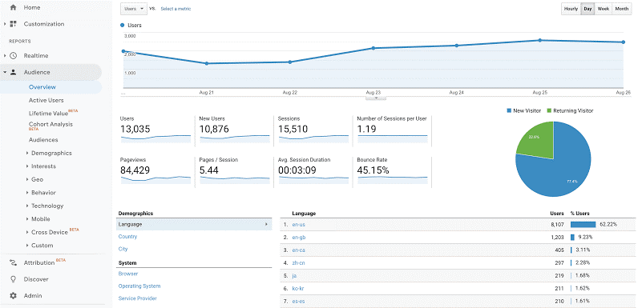
Task: Open the Admin gear icon
Action: (x=13, y=296)
